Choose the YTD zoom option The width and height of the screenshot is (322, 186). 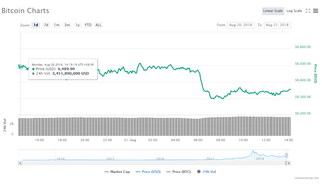pos(88,25)
